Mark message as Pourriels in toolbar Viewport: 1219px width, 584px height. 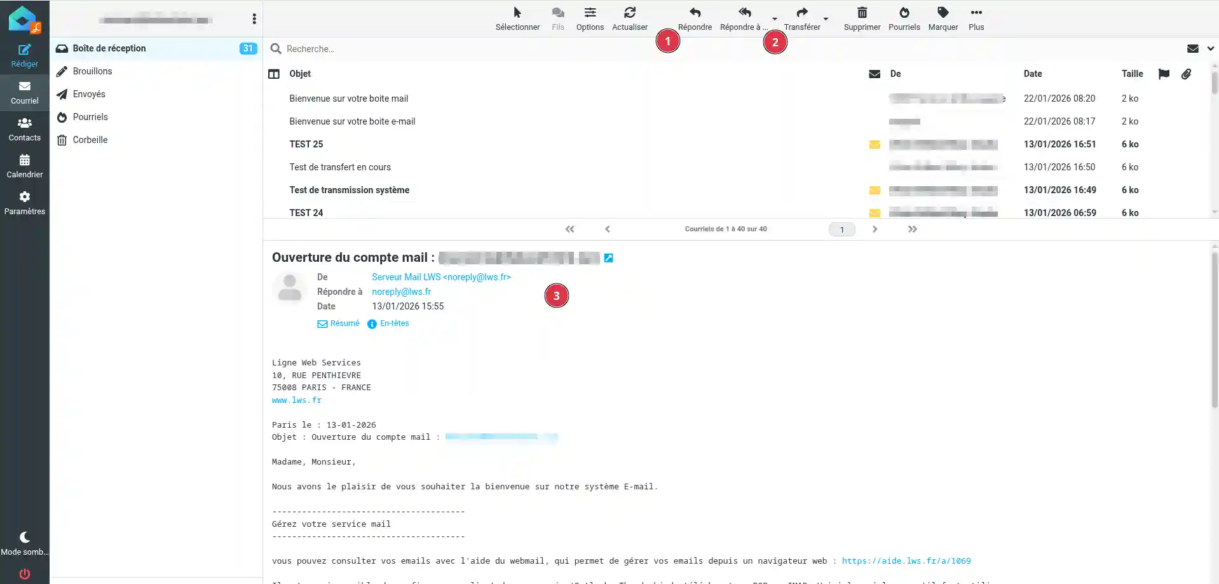tap(904, 18)
